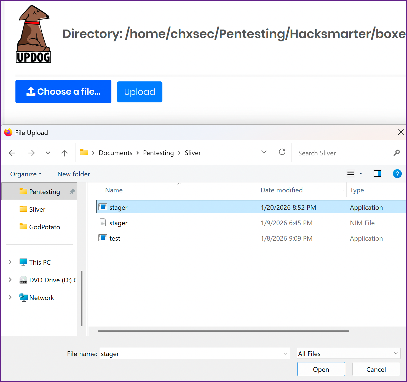Open the All Files type dropdown
407x382 pixels.
click(349, 354)
